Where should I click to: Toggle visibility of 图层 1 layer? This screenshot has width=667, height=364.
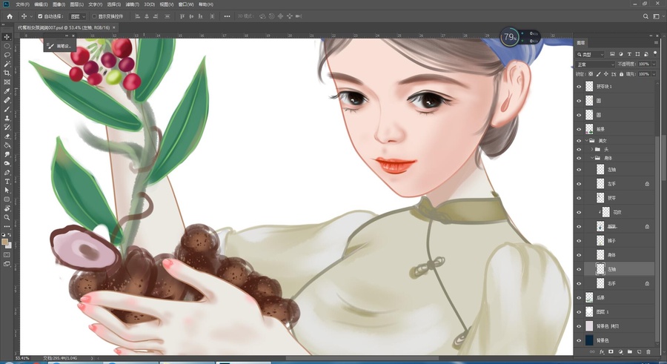(579, 311)
